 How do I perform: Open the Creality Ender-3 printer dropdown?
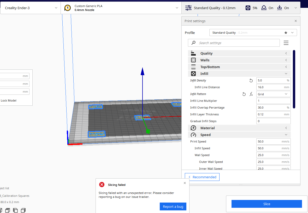31,8
